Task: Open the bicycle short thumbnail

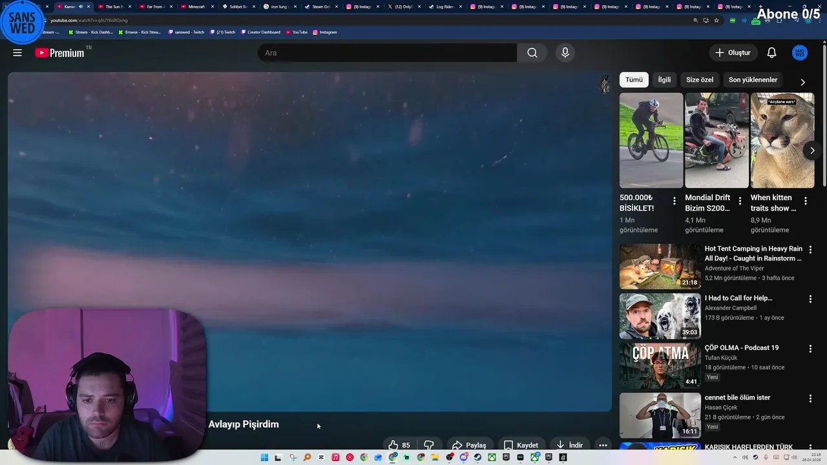Action: coord(651,140)
